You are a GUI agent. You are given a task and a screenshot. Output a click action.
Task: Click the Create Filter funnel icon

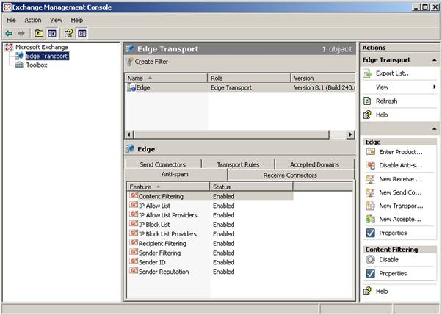[130, 62]
